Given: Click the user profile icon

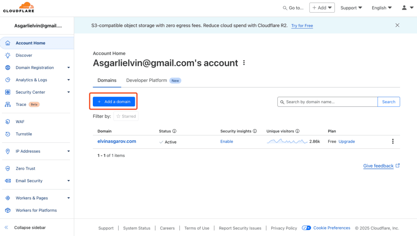Looking at the screenshot, I should (404, 8).
